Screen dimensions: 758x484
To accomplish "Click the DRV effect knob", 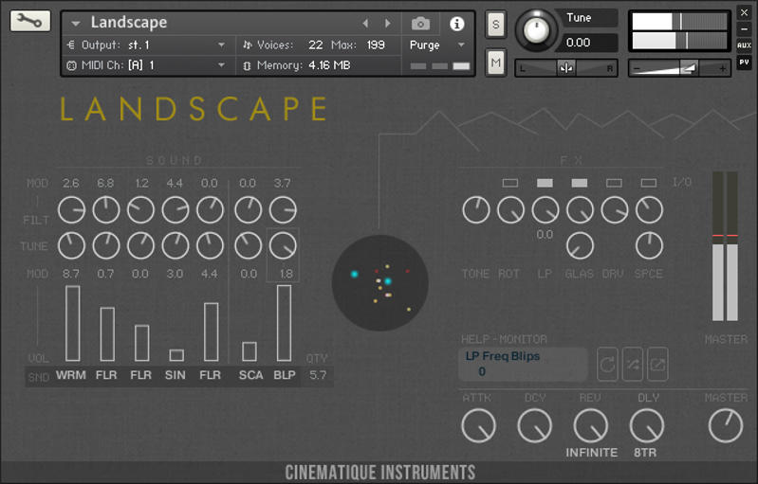I will [x=615, y=210].
